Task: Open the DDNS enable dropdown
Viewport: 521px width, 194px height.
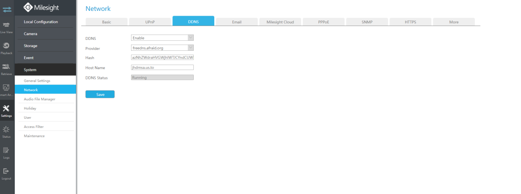Action: (x=162, y=38)
